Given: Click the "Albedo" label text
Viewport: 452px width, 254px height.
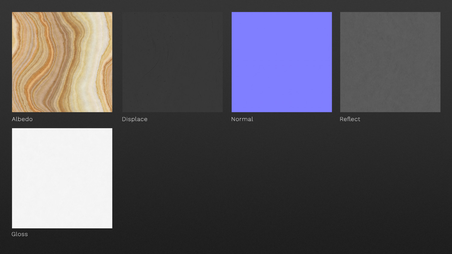Looking at the screenshot, I should click(x=22, y=119).
